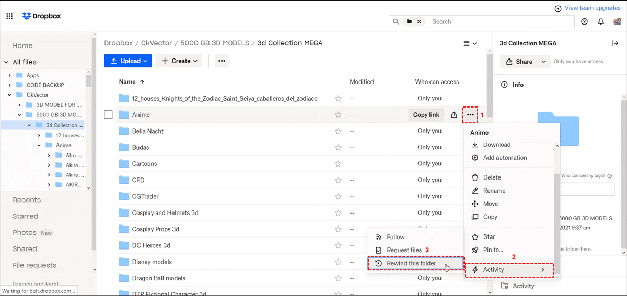627x296 pixels.
Task: Choose Pin to... in the menu
Action: [493, 250]
